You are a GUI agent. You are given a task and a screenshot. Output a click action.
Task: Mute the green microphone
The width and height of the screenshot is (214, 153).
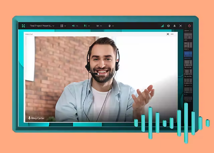85,26
